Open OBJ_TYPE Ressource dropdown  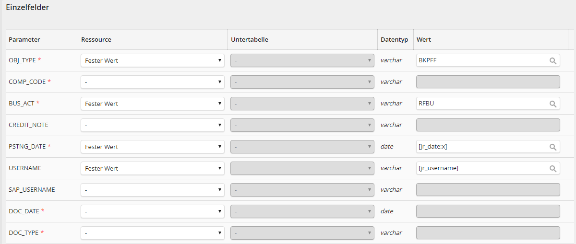pyautogui.click(x=153, y=60)
